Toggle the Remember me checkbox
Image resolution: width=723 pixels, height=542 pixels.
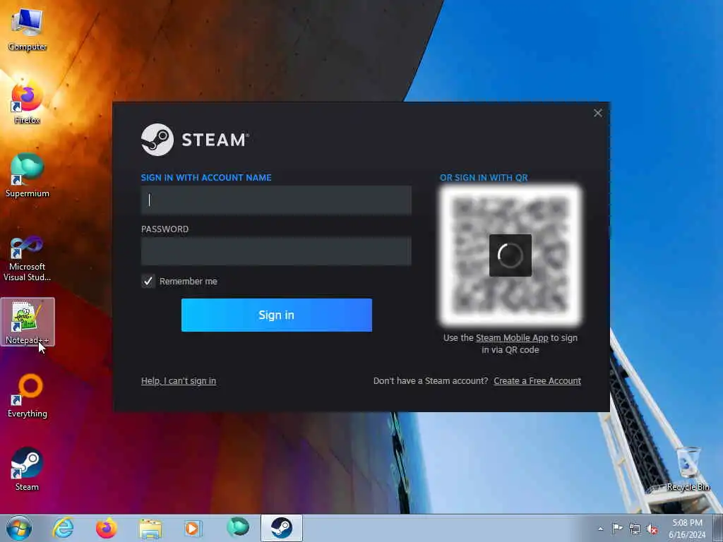point(148,281)
